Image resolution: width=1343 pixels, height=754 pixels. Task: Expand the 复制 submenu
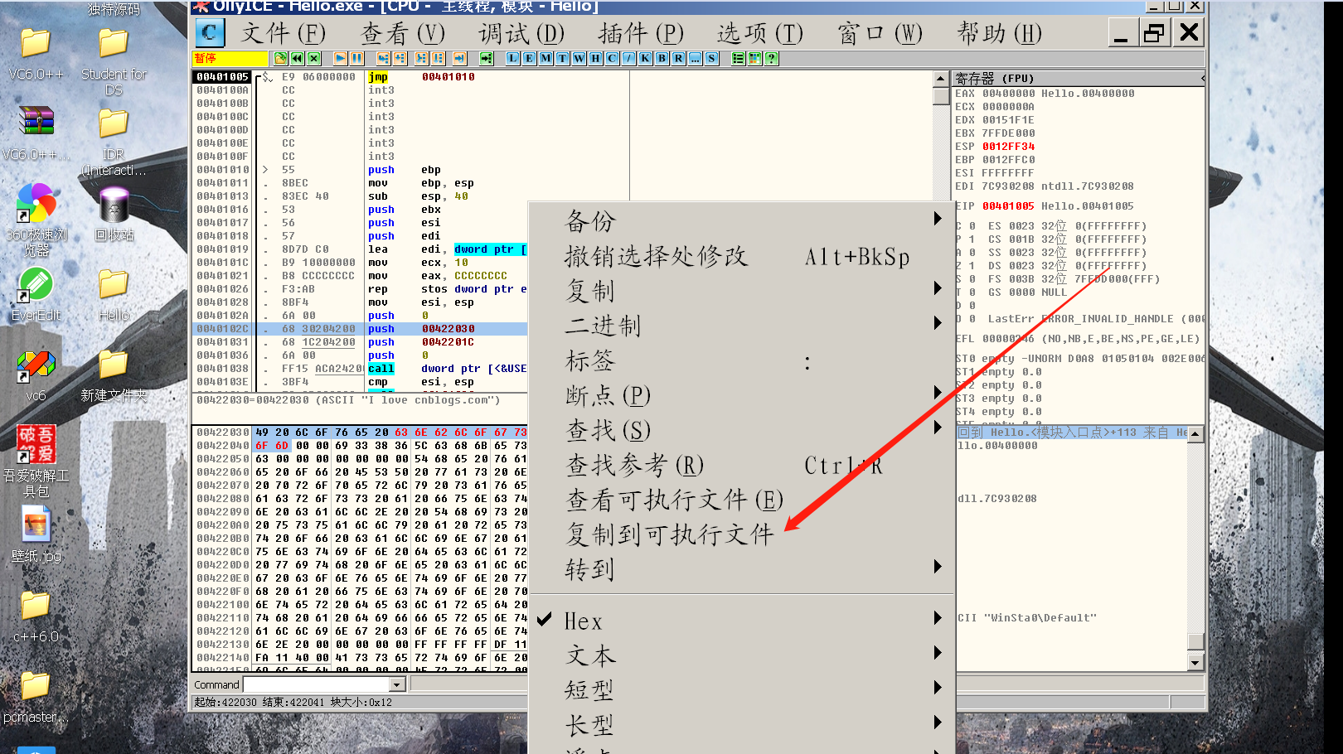pos(740,290)
